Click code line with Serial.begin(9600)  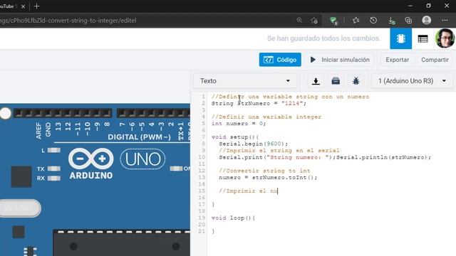(x=254, y=144)
